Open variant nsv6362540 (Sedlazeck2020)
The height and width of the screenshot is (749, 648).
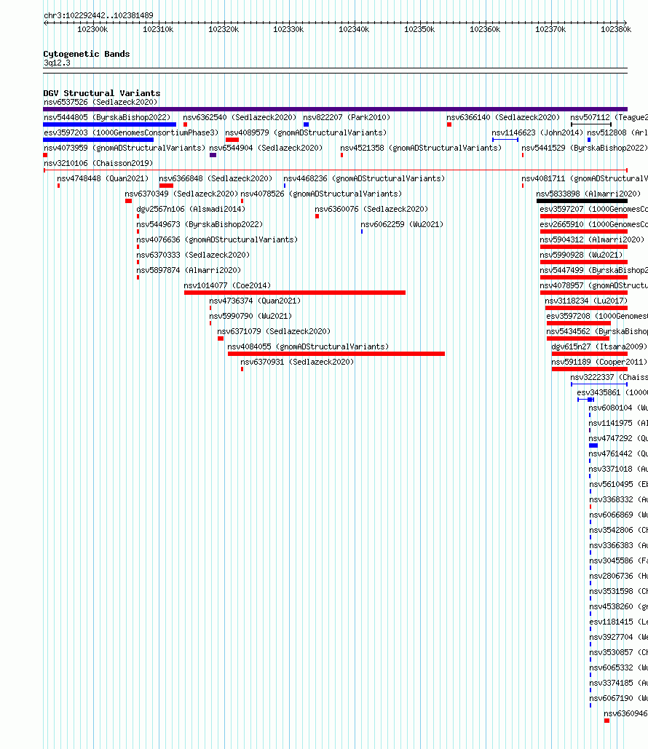tap(240, 117)
